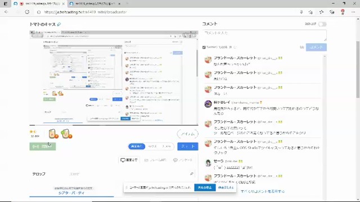Reload the page with the refresh icon
The height and width of the screenshot is (202, 360).
[27, 12]
